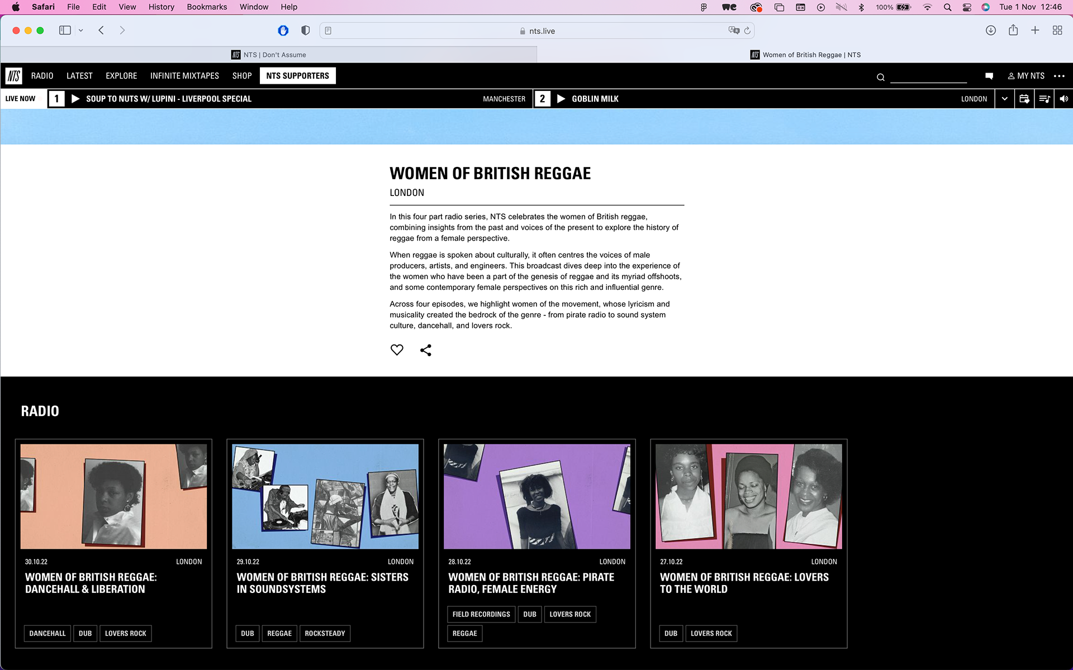Click channel 2 number badge
This screenshot has width=1073, height=670.
pos(542,99)
